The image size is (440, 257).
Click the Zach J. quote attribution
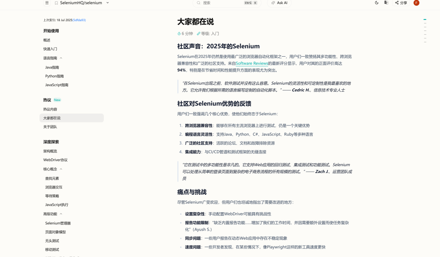point(321,171)
